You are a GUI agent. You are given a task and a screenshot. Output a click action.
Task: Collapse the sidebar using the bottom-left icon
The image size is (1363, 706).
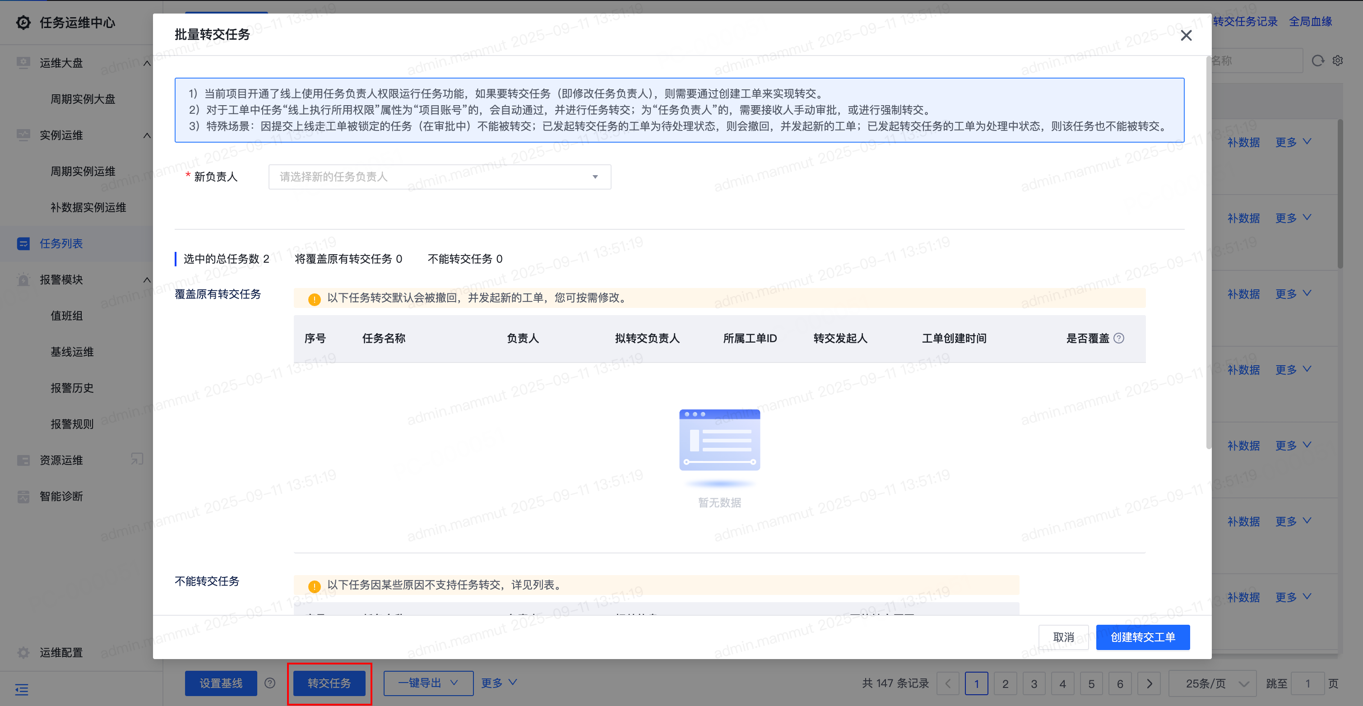[x=22, y=689]
